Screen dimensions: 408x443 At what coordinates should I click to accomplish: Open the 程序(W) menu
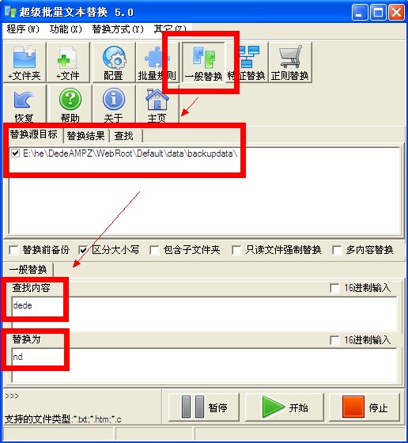click(x=23, y=29)
